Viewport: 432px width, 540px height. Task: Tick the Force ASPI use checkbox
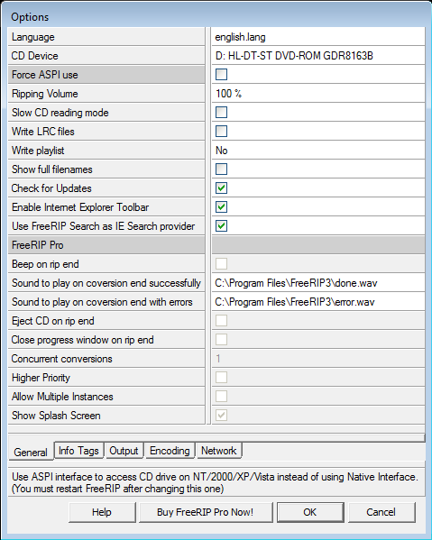(221, 75)
